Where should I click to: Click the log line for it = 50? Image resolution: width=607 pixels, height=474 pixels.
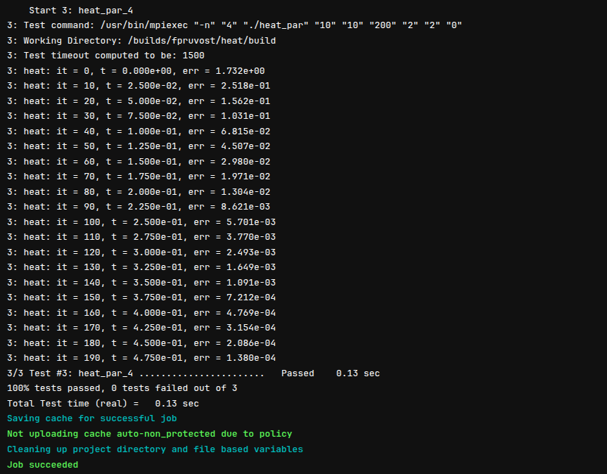coord(138,146)
